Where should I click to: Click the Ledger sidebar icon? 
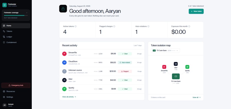tap(4, 37)
